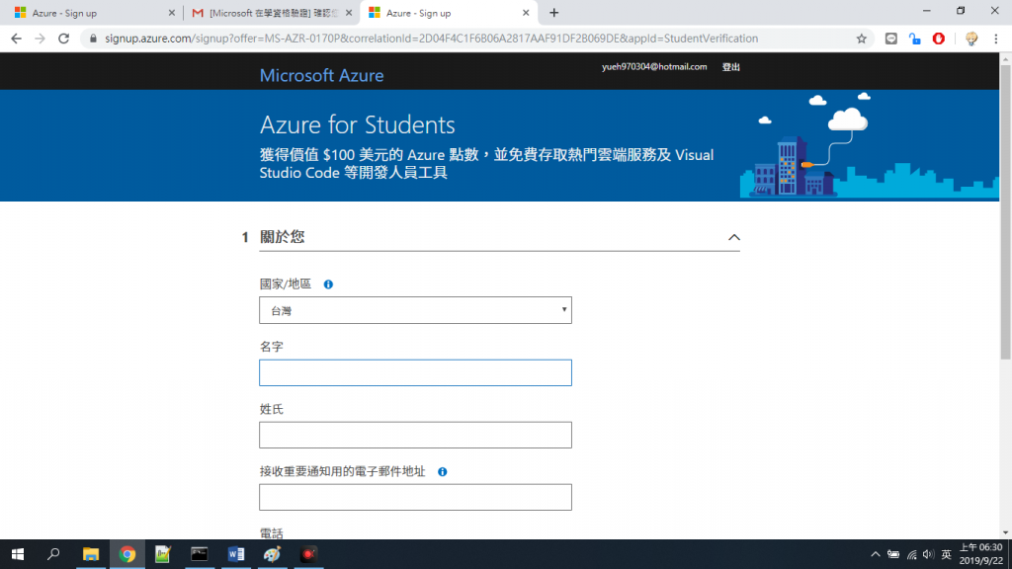Click the 登出 sign-out link
The width and height of the screenshot is (1012, 569).
(x=730, y=67)
